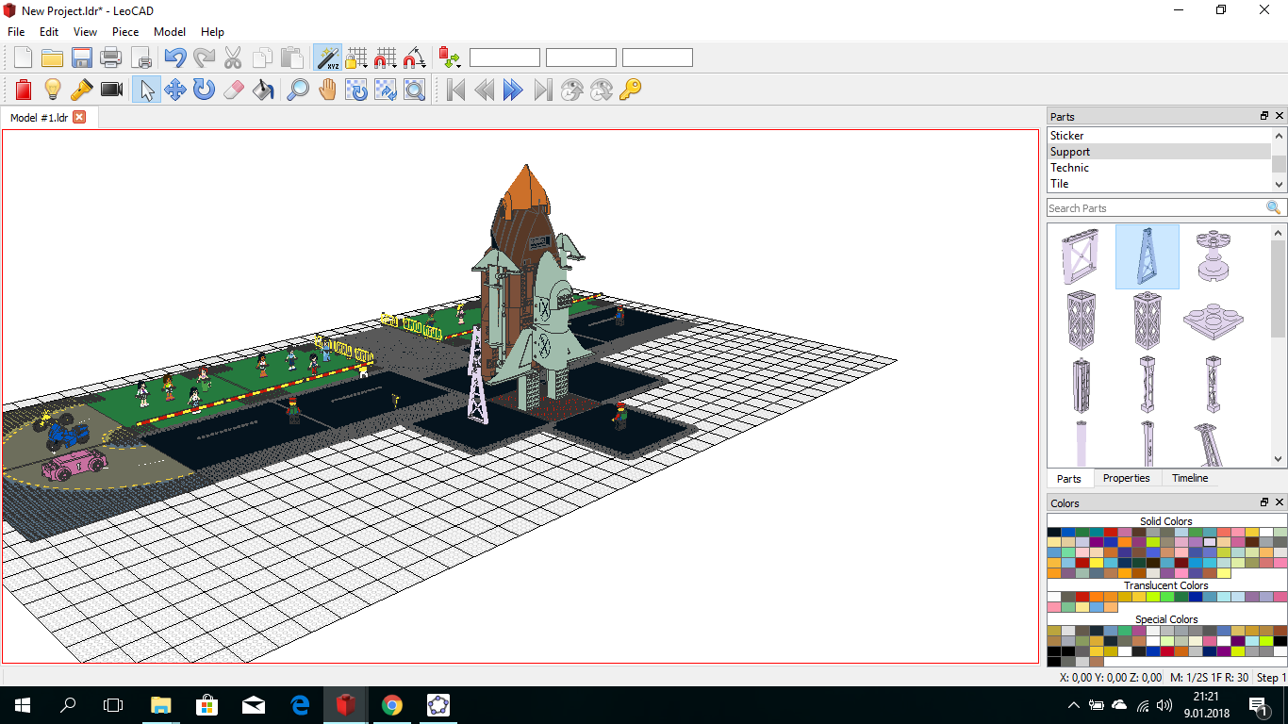Open the Piece menu
This screenshot has width=1288, height=724.
pyautogui.click(x=125, y=32)
